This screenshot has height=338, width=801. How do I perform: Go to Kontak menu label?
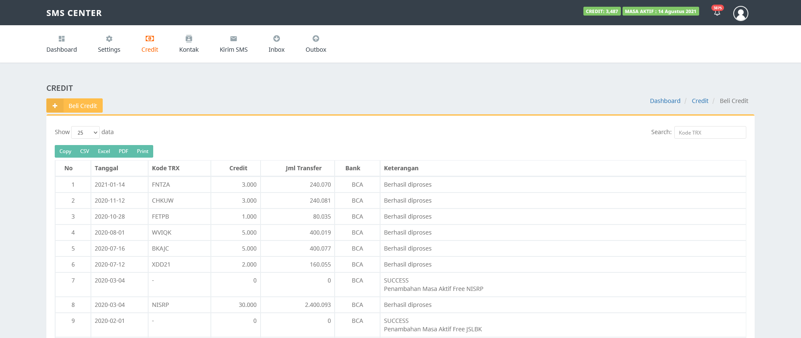pyautogui.click(x=189, y=50)
